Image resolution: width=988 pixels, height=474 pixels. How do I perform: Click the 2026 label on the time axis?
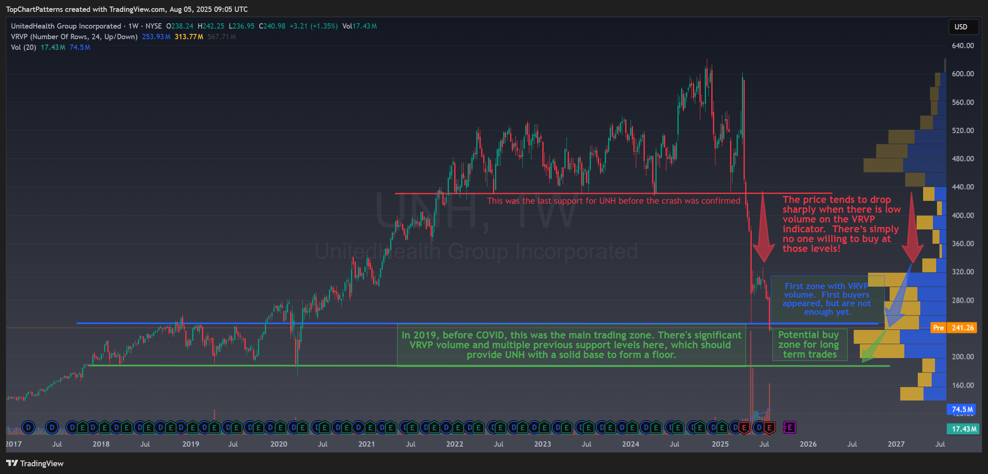point(808,444)
